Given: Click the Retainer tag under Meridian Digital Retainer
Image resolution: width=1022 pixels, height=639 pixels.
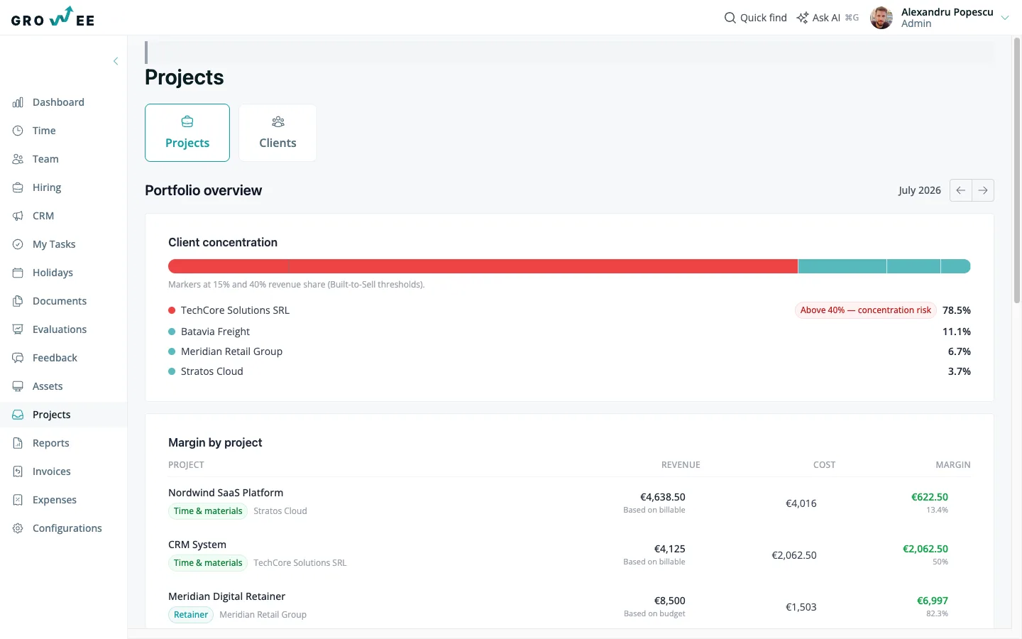Looking at the screenshot, I should 191,615.
